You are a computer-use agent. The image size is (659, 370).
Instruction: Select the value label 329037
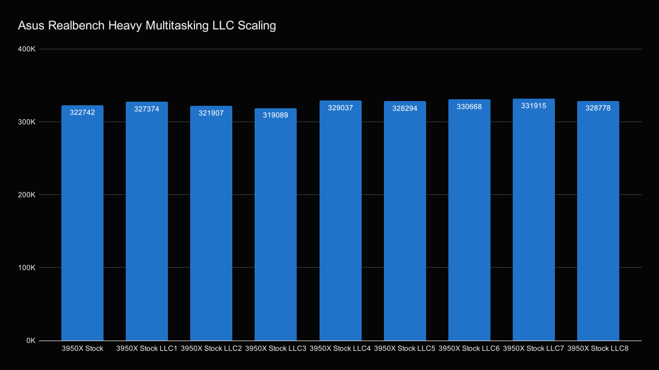click(341, 108)
